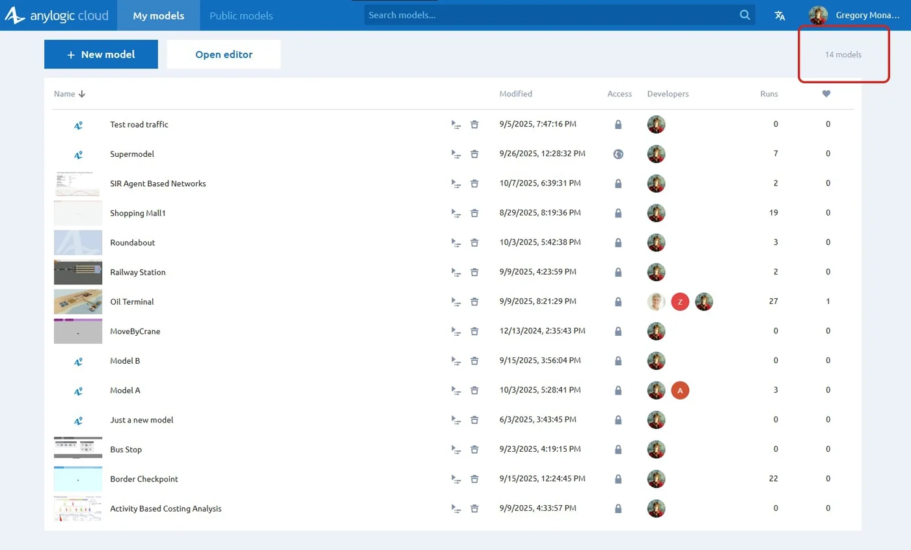Click the AnyLogic Cloud logo
The image size is (911, 550).
(x=57, y=16)
